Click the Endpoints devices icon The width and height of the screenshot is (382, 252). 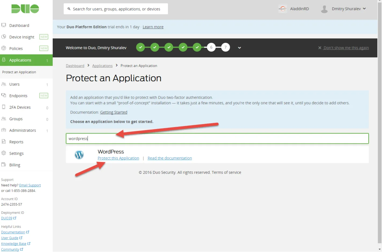4,95
